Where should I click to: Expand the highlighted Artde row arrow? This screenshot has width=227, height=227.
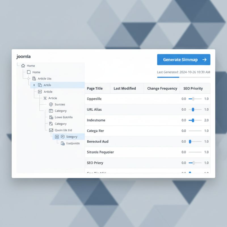[34, 85]
